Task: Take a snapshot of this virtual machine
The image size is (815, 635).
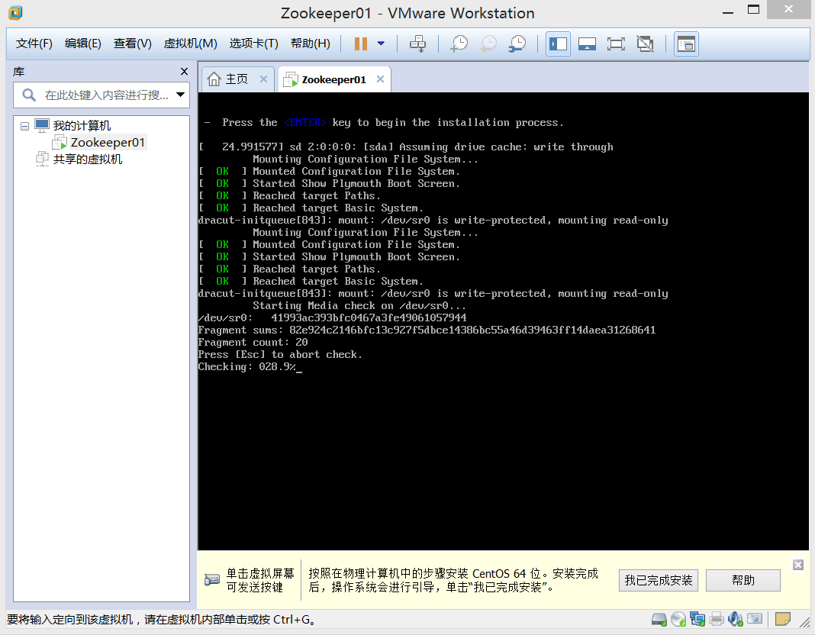Action: pyautogui.click(x=459, y=44)
